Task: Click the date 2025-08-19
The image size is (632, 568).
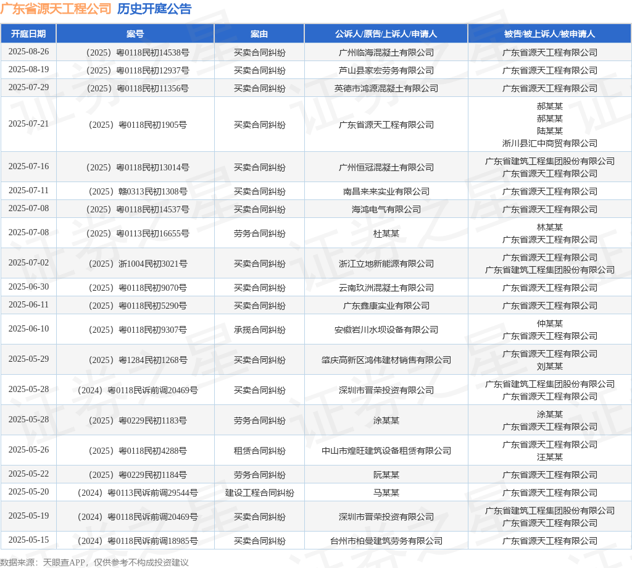Action: [28, 69]
